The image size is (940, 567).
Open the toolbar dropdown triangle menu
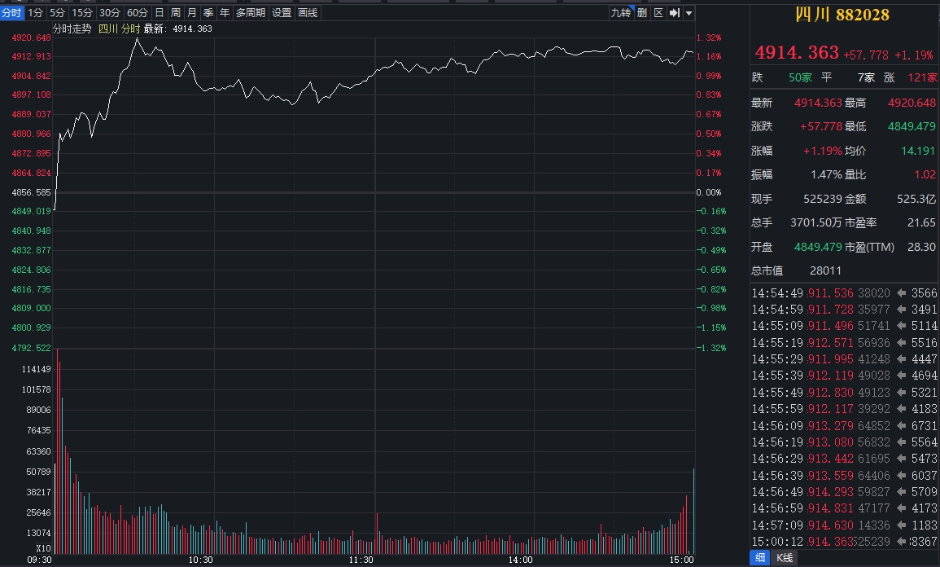coord(689,13)
